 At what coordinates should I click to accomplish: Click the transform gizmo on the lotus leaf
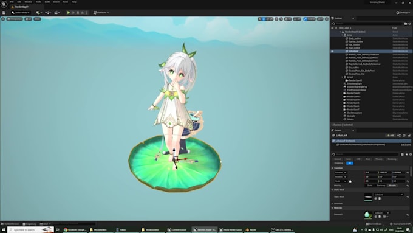pos(176,159)
